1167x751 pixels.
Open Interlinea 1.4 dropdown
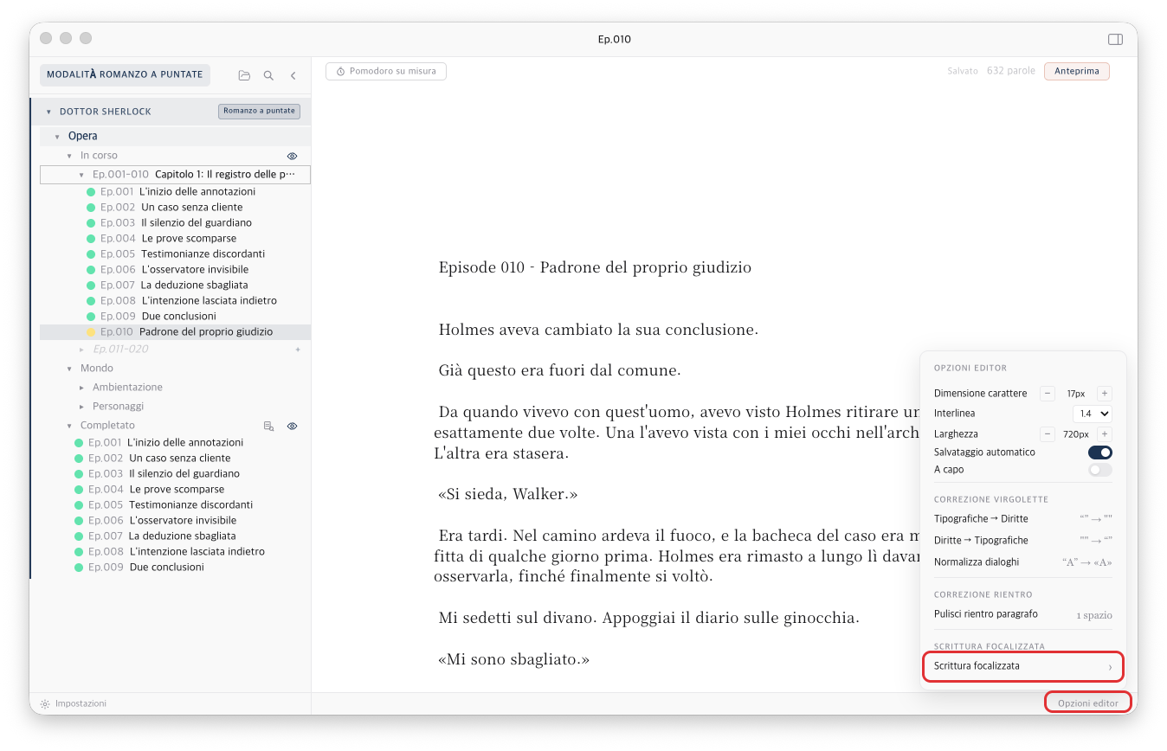tap(1092, 414)
